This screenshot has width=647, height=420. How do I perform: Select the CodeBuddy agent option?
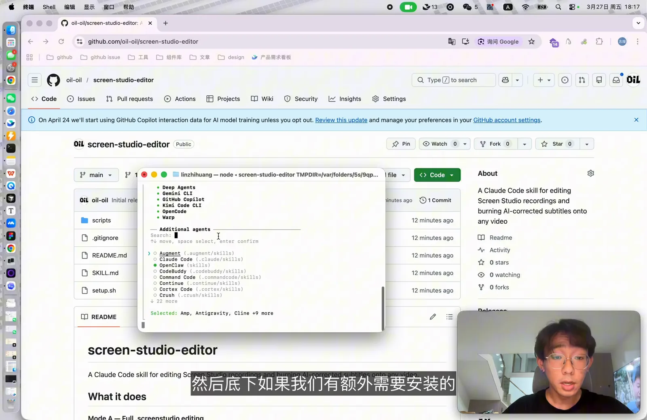coord(155,271)
